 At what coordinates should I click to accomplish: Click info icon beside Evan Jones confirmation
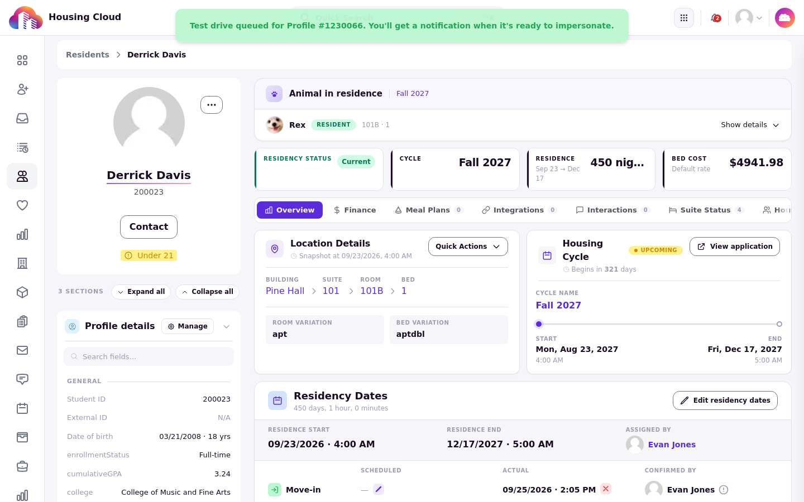724,490
